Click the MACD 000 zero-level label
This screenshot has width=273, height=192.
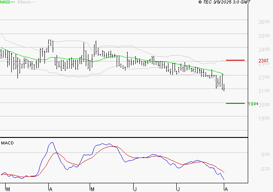click(x=265, y=154)
